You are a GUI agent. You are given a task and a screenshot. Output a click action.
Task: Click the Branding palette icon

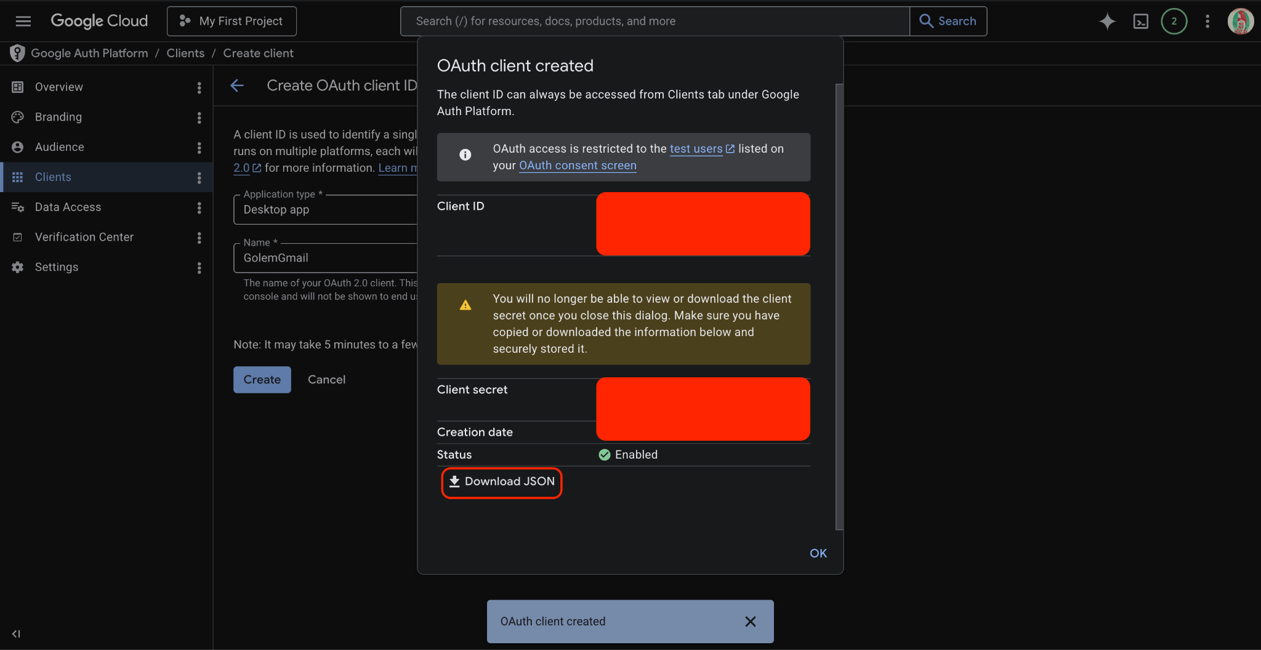click(x=17, y=117)
